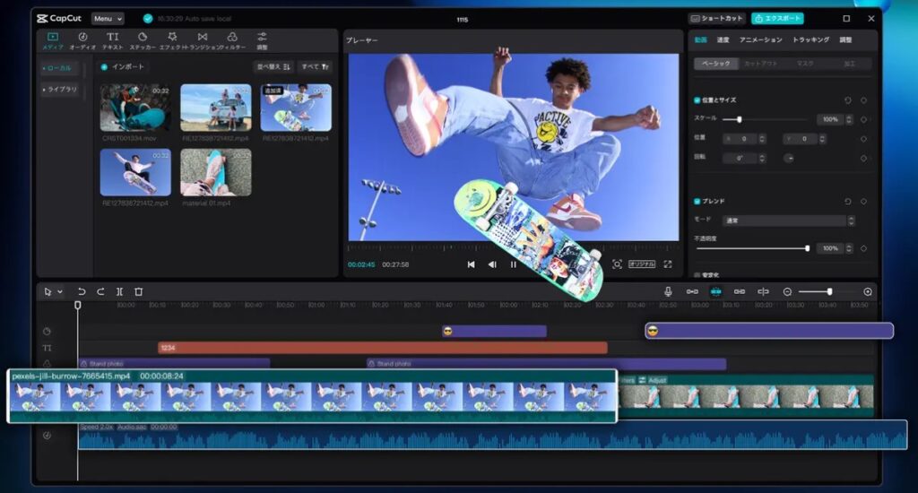Screen dimensions: 918x493
Task: Click the split clip tool in timeline toolbar
Action: coord(119,291)
